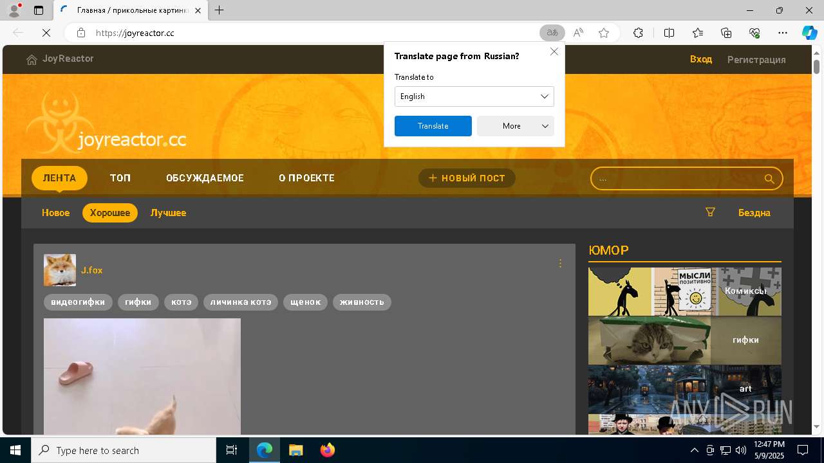Open the ЛЕНТА tab
The height and width of the screenshot is (463, 824).
click(59, 178)
